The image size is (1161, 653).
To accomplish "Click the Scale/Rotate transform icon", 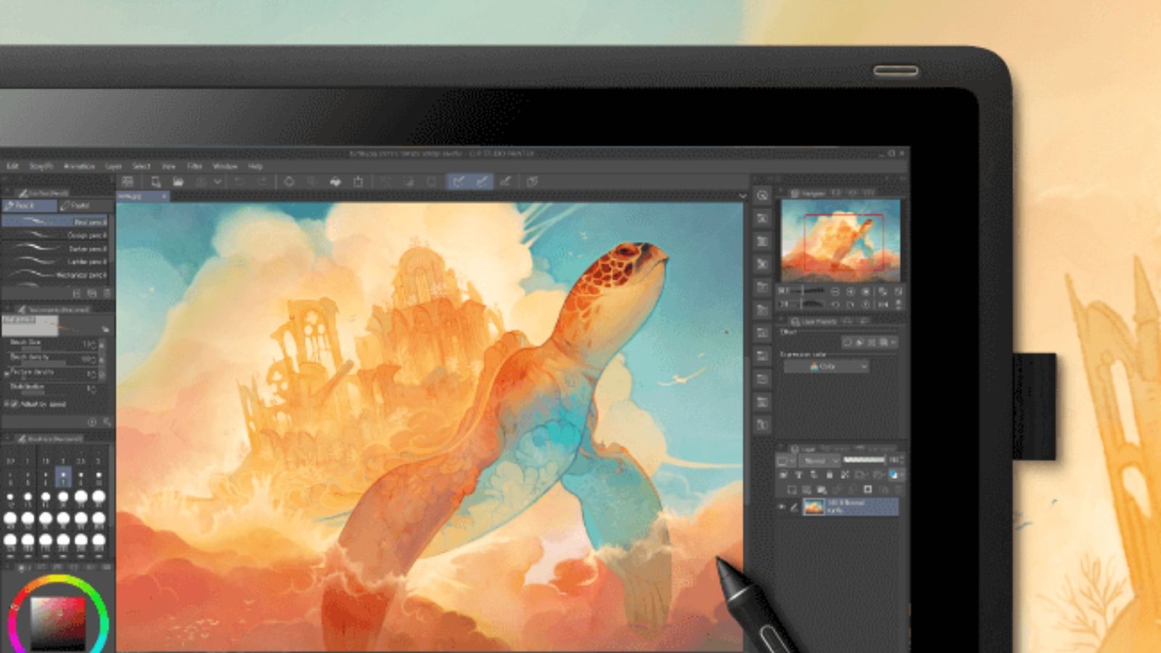I will [x=358, y=181].
